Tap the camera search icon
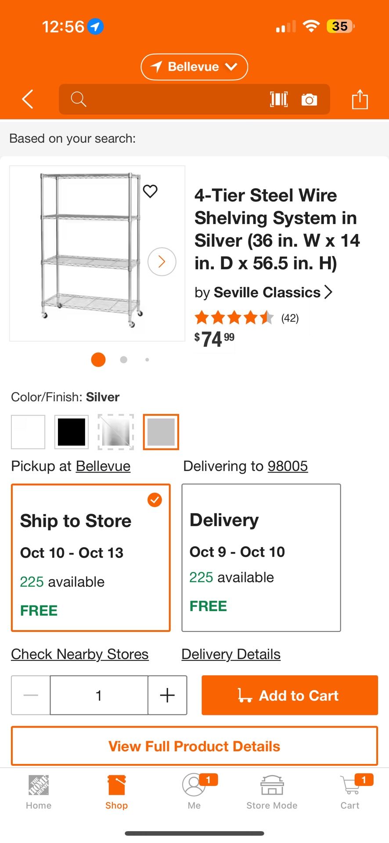This screenshot has height=843, width=389. coord(309,100)
